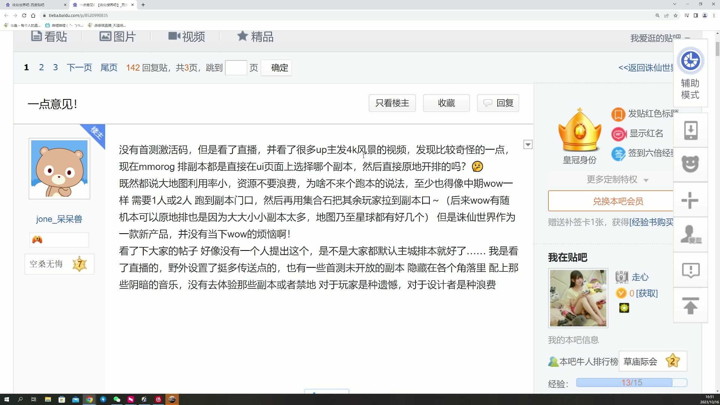Click the feedback exclamation bubble icon
This screenshot has height=405, width=720.
pyautogui.click(x=690, y=270)
